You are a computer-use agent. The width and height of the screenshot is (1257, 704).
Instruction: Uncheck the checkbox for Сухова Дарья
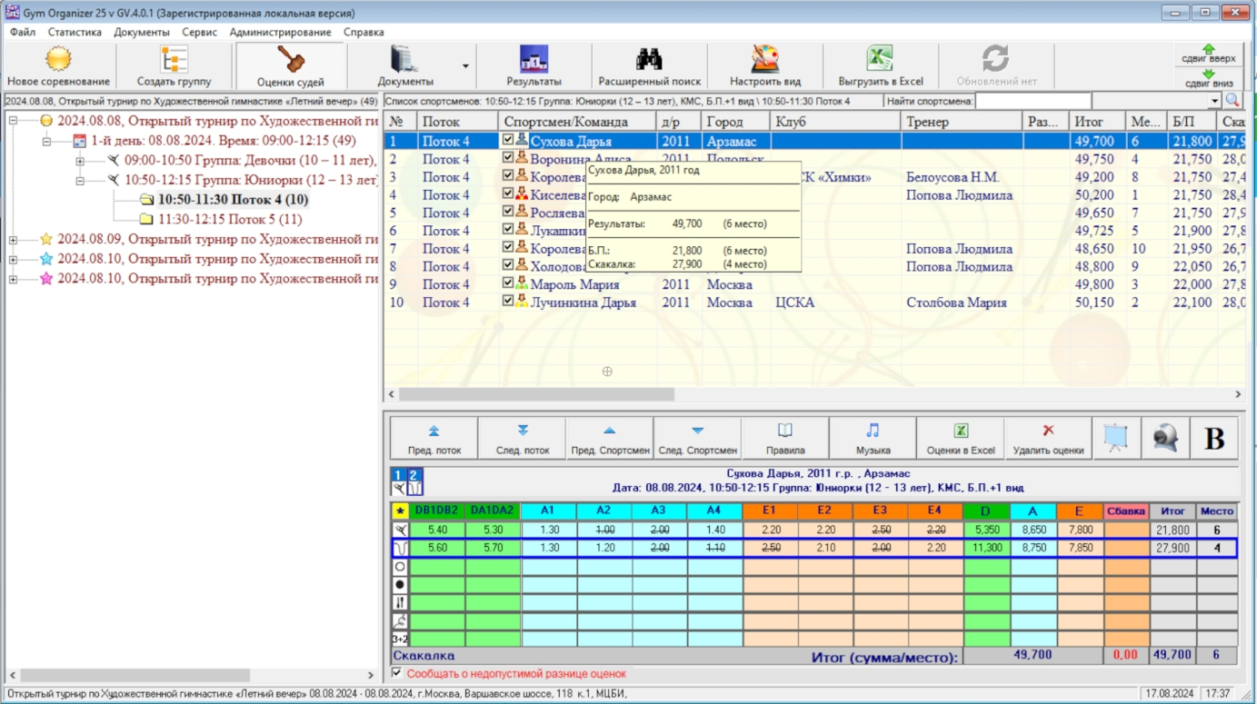[508, 141]
